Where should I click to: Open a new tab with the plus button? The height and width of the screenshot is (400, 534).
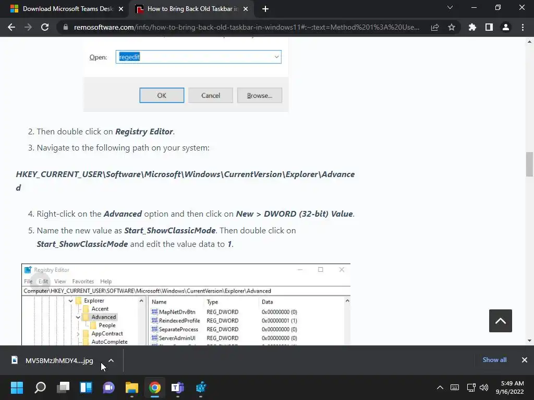265,9
